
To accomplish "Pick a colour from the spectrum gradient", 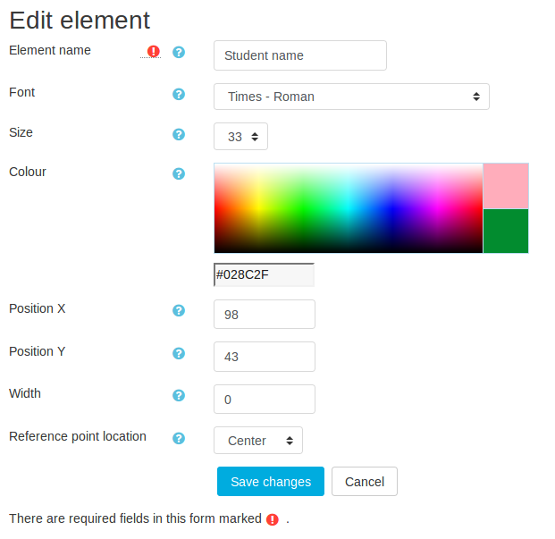I will click(348, 208).
